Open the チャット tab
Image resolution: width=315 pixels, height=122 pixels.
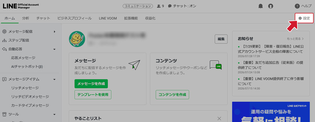coord(43,18)
